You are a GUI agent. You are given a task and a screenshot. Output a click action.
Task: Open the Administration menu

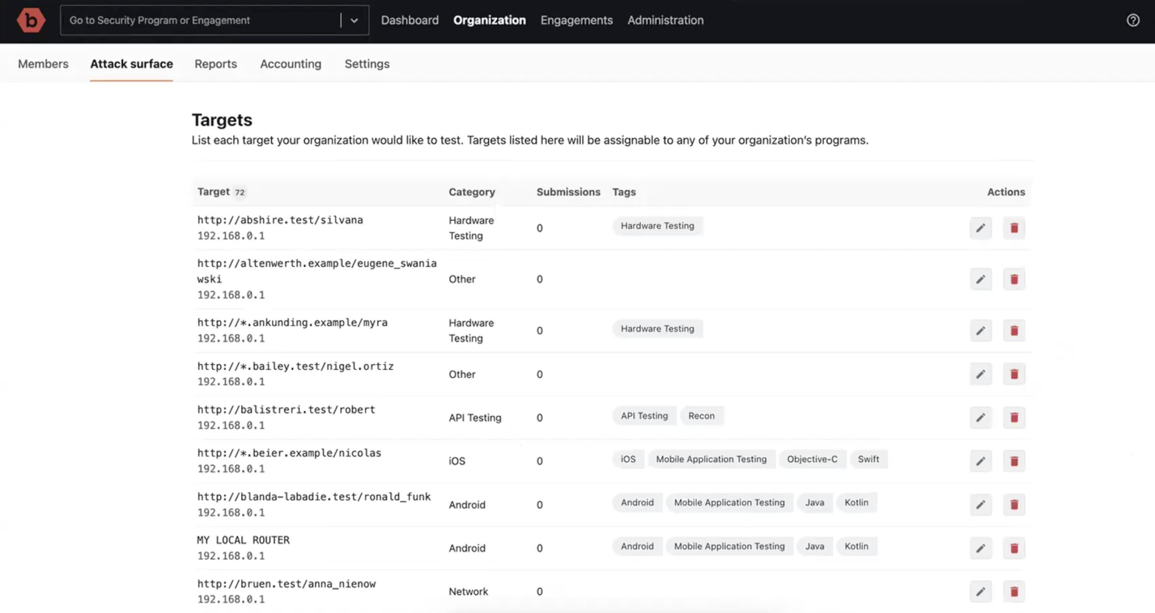click(665, 20)
